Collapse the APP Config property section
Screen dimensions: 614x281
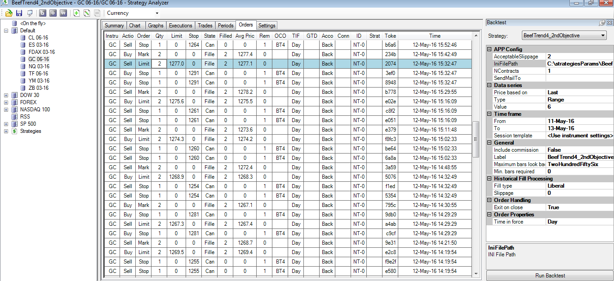490,49
